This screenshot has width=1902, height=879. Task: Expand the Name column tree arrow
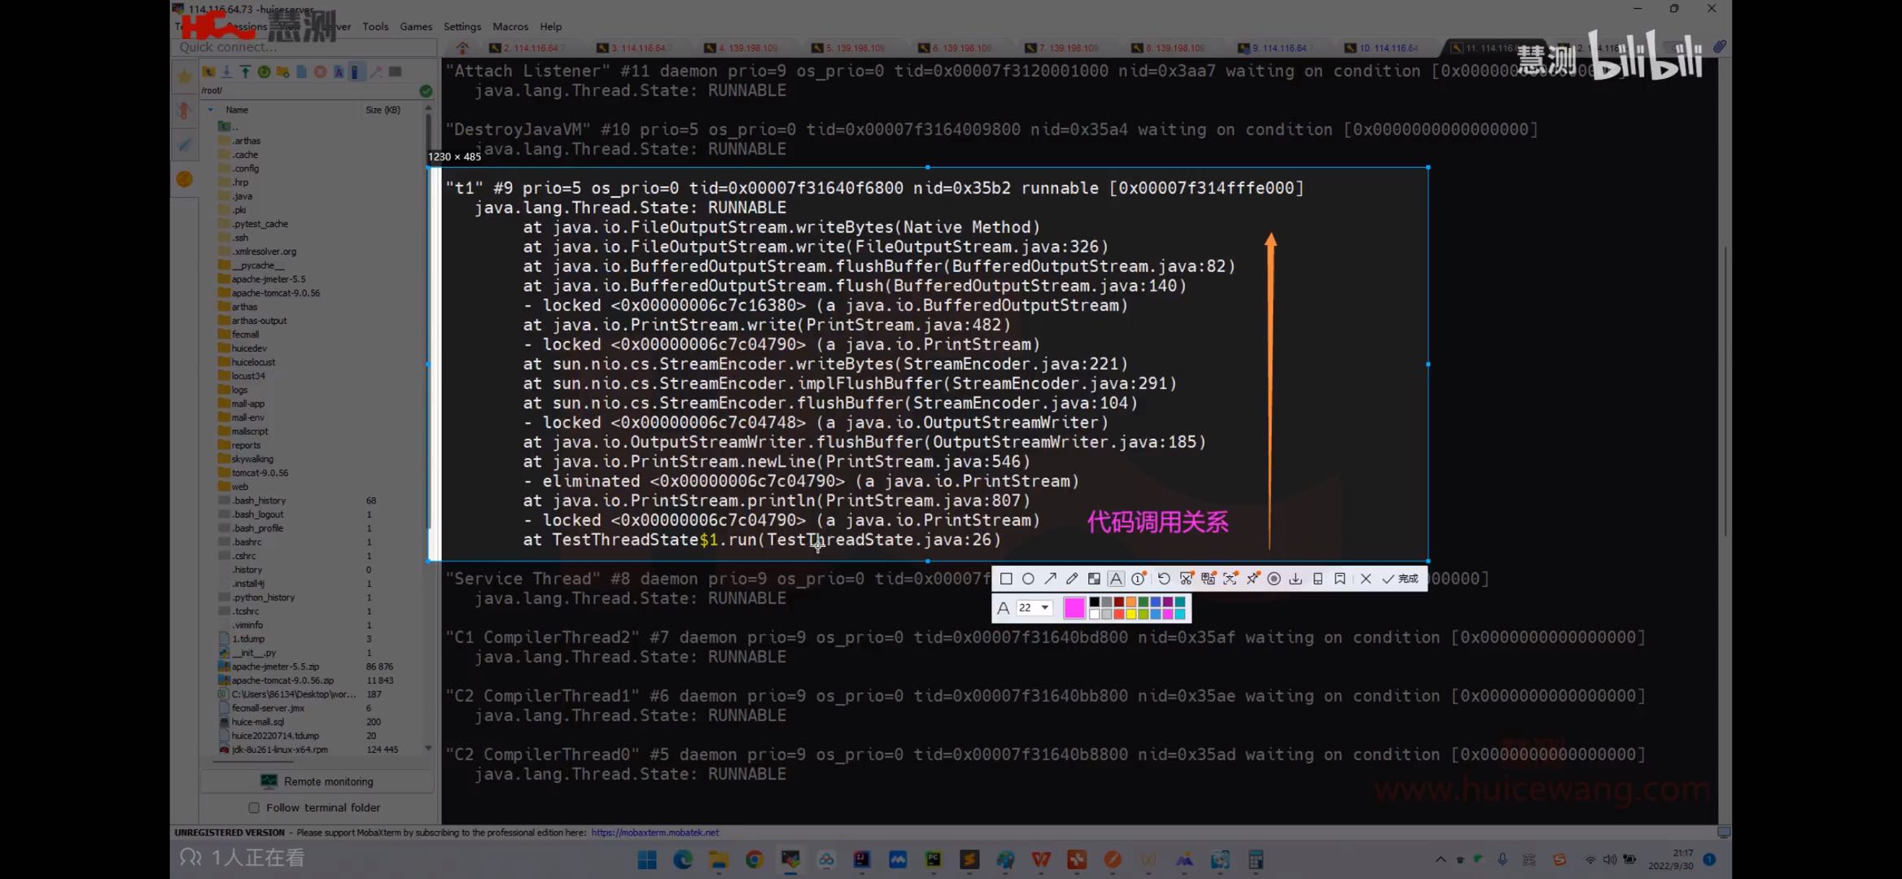pyautogui.click(x=211, y=110)
